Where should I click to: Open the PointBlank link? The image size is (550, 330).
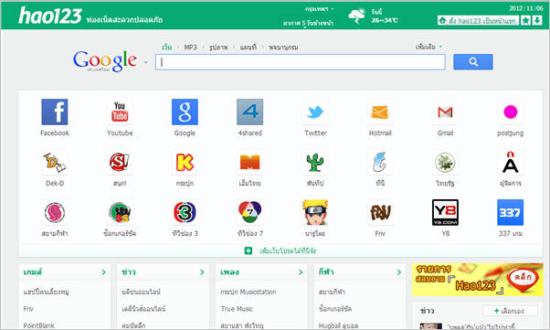(x=38, y=325)
